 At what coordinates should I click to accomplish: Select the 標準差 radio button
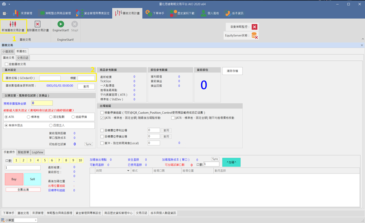[x=28, y=117]
